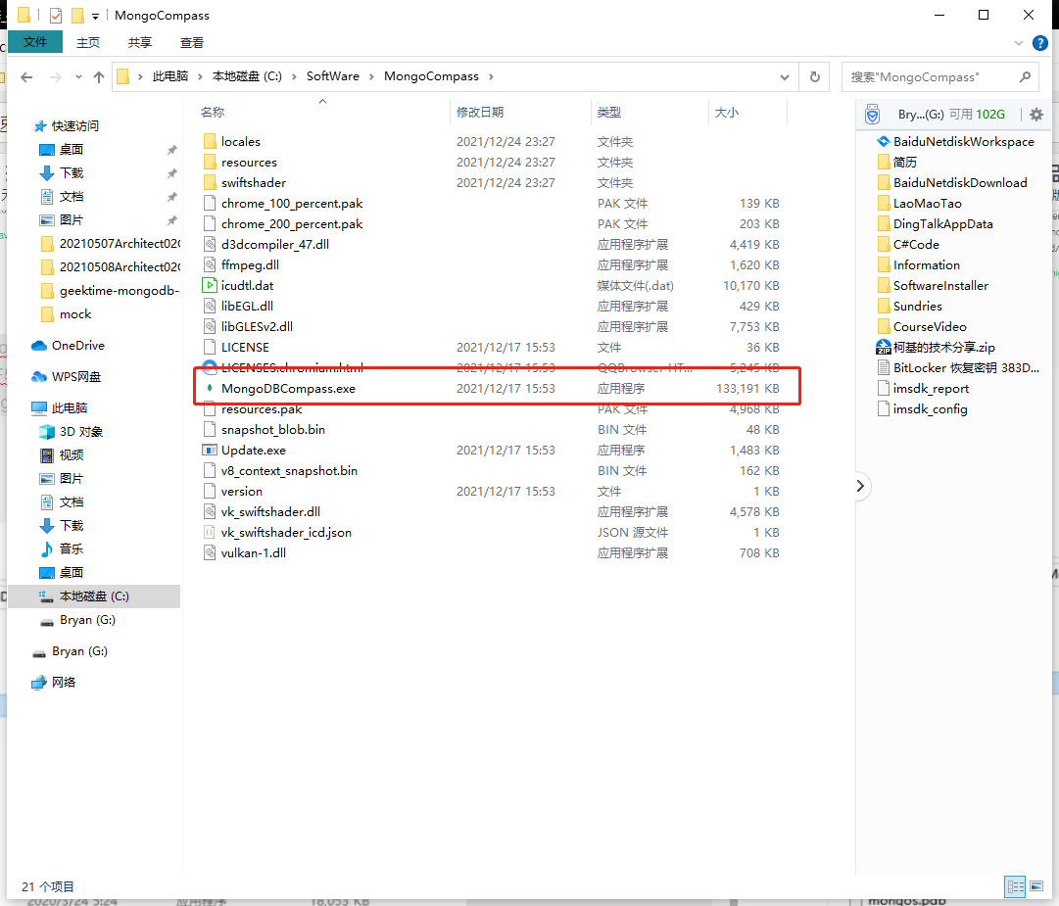Select vulkan-1.dll file

coord(254,553)
